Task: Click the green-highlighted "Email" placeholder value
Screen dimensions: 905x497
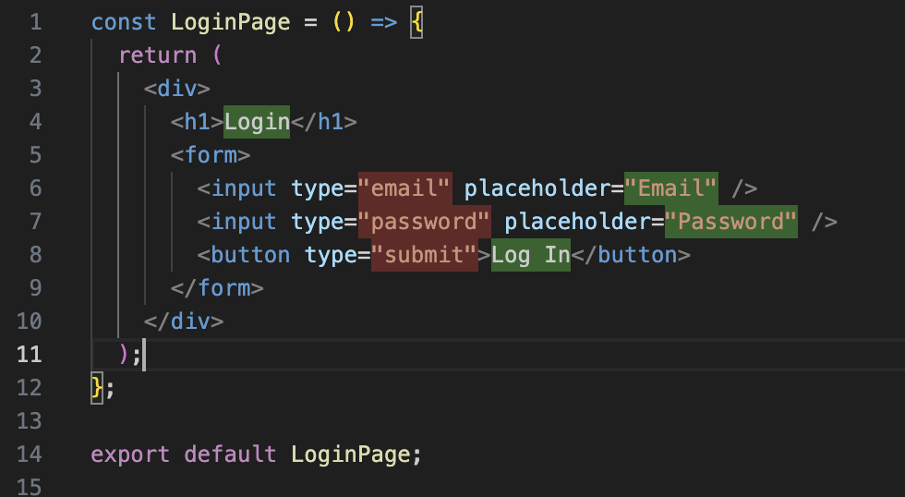Action: pyautogui.click(x=671, y=188)
